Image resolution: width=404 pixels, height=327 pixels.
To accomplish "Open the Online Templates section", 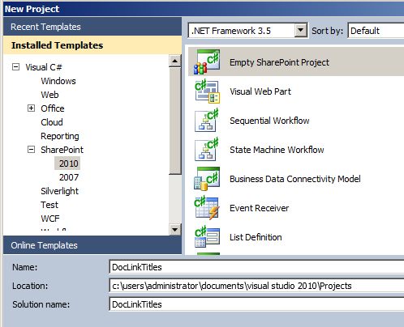I will pos(92,245).
